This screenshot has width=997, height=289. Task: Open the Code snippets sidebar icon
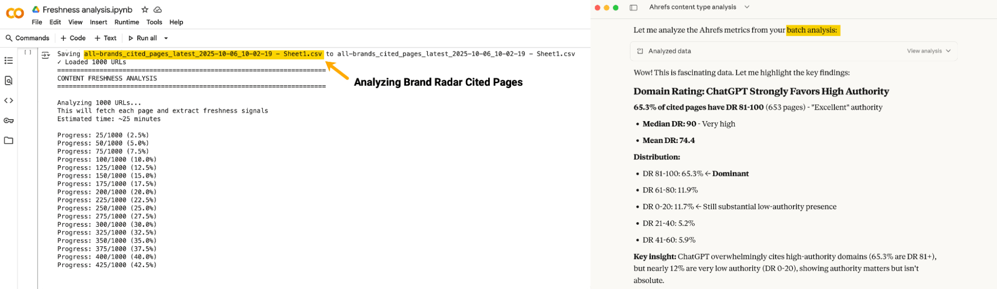[8, 101]
